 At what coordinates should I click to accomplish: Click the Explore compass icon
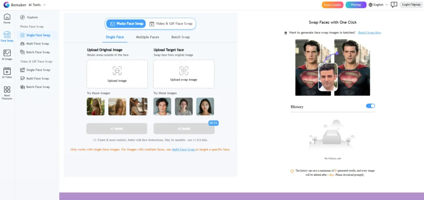pyautogui.click(x=22, y=17)
